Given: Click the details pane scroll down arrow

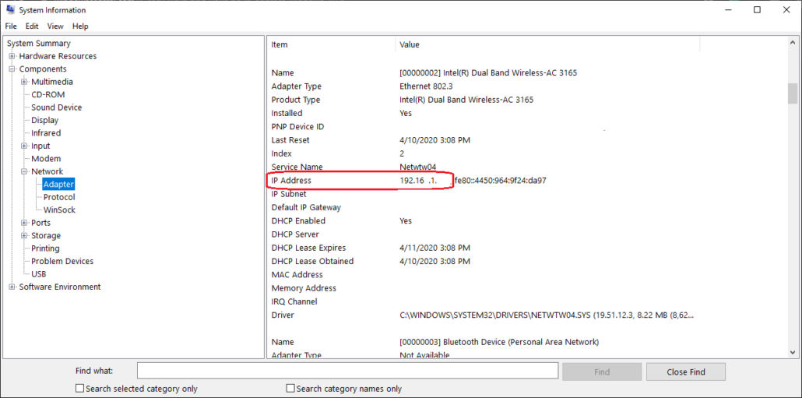Looking at the screenshot, I should point(793,351).
